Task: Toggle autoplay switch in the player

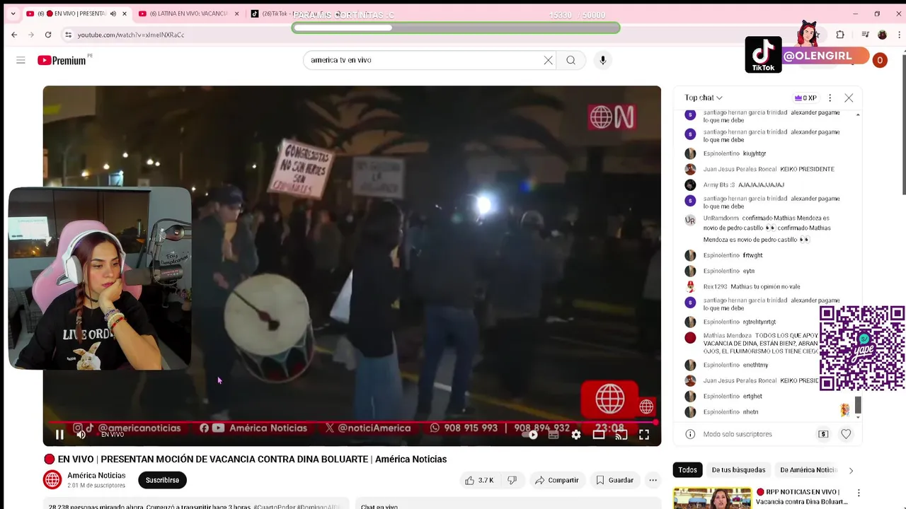Action: (x=530, y=435)
